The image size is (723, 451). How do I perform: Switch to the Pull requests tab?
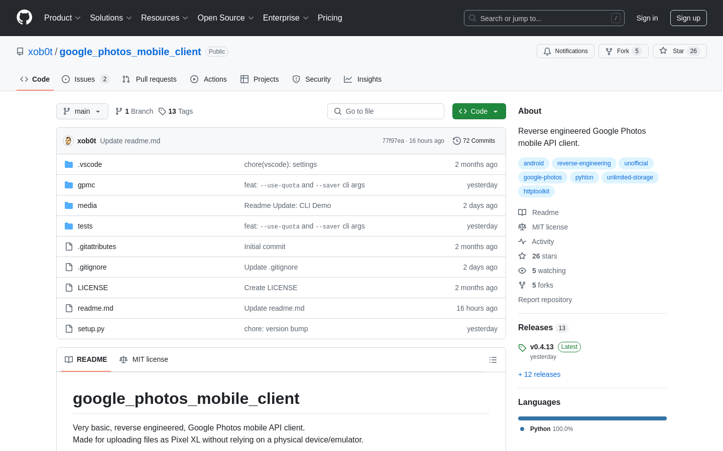150,79
